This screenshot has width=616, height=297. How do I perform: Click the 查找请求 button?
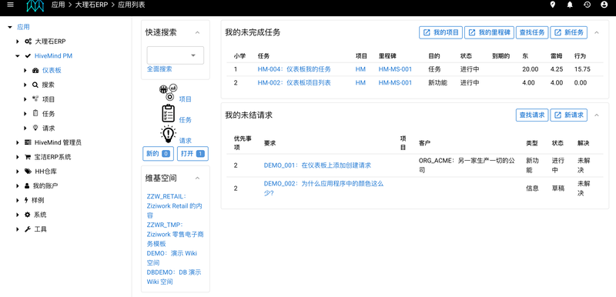[532, 115]
